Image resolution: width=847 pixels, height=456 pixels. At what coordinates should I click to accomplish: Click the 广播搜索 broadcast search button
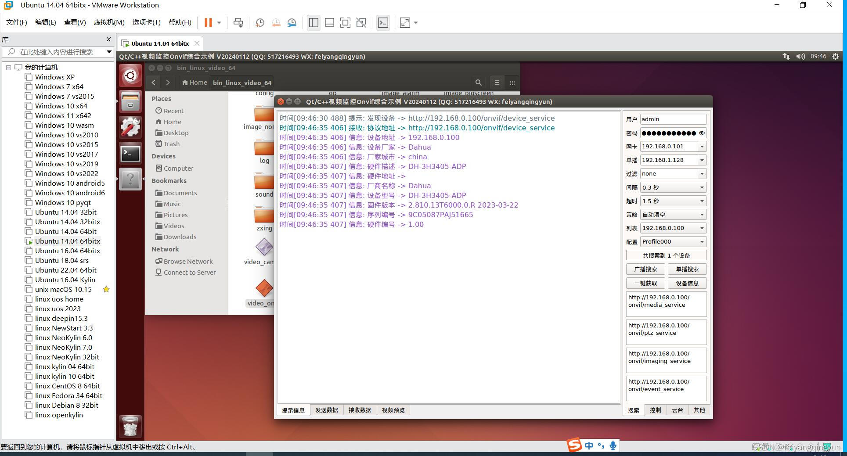tap(645, 269)
